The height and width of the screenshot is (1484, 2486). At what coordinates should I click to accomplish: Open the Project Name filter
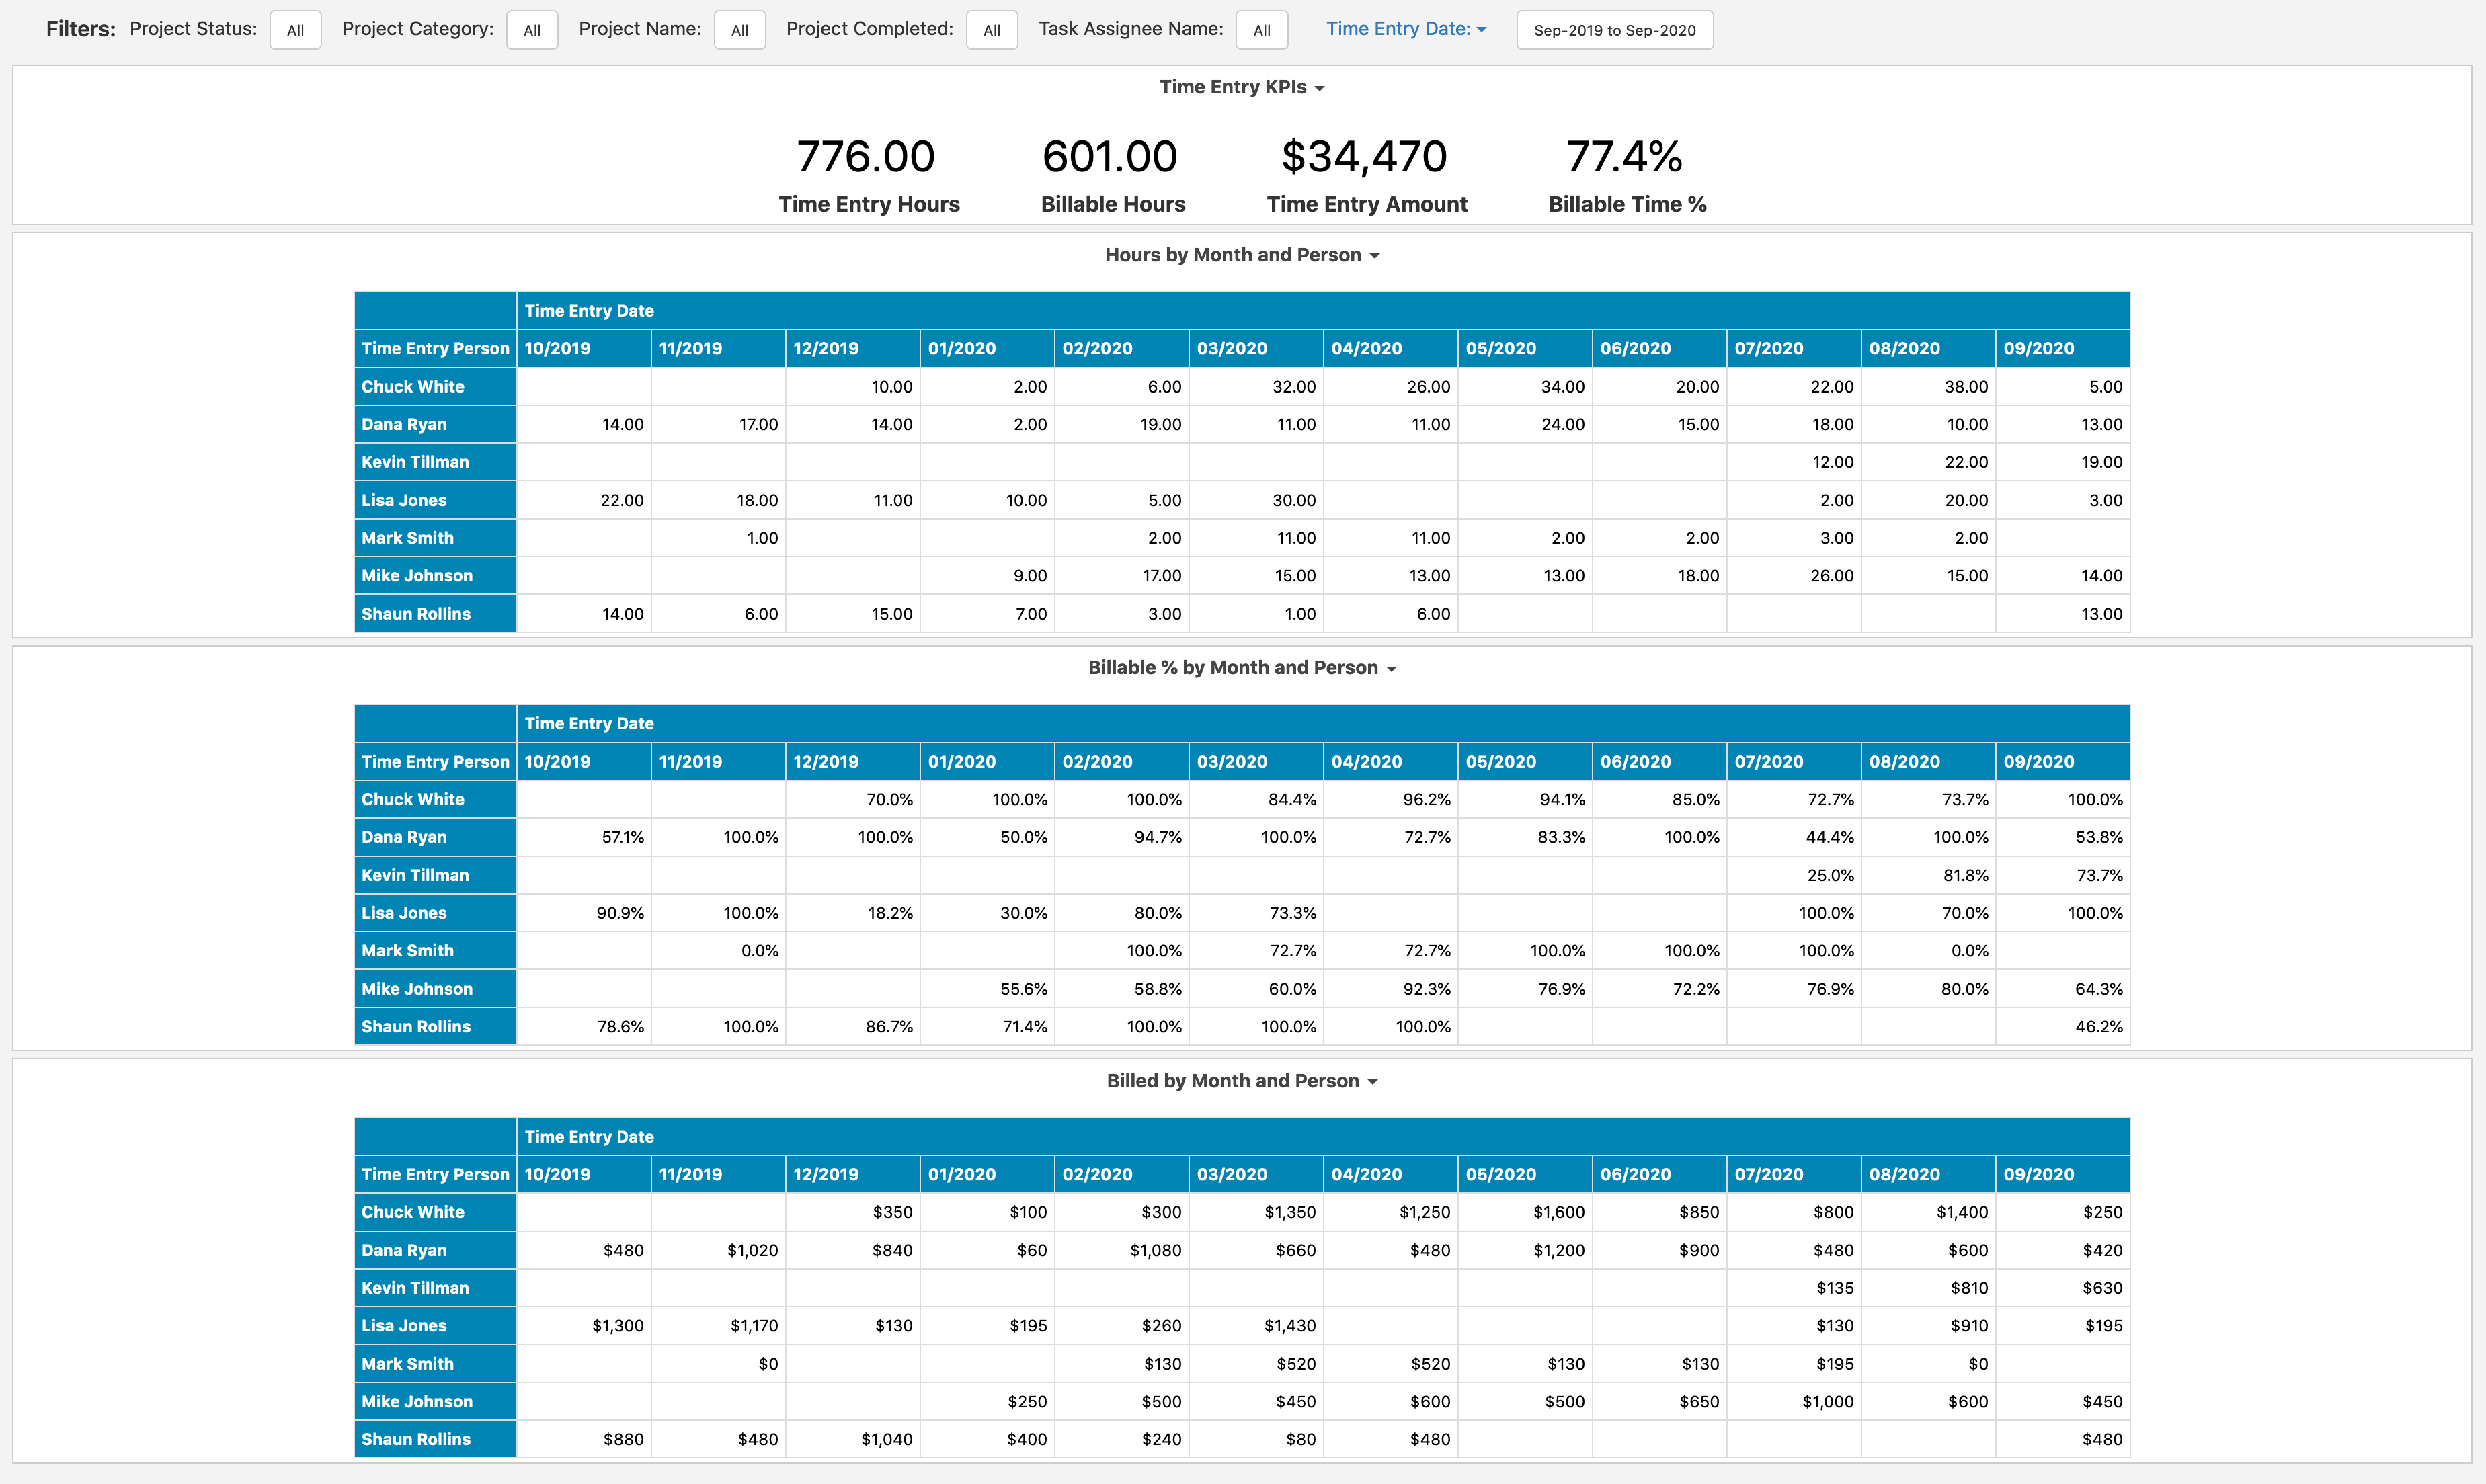click(x=739, y=30)
